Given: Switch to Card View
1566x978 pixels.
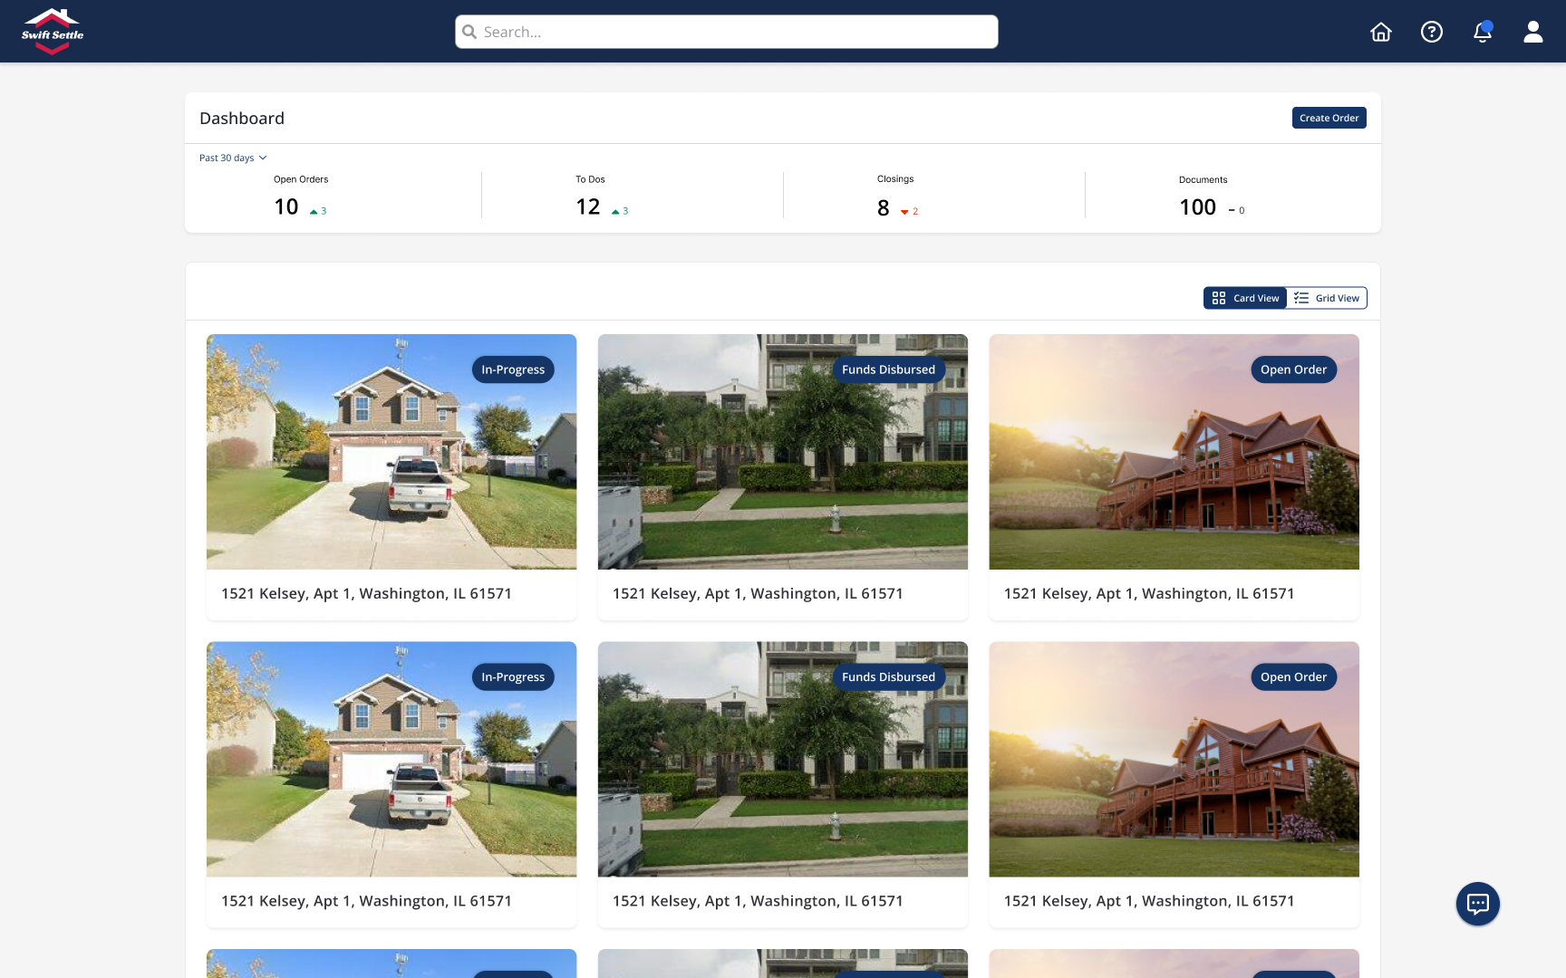Looking at the screenshot, I should pyautogui.click(x=1245, y=298).
